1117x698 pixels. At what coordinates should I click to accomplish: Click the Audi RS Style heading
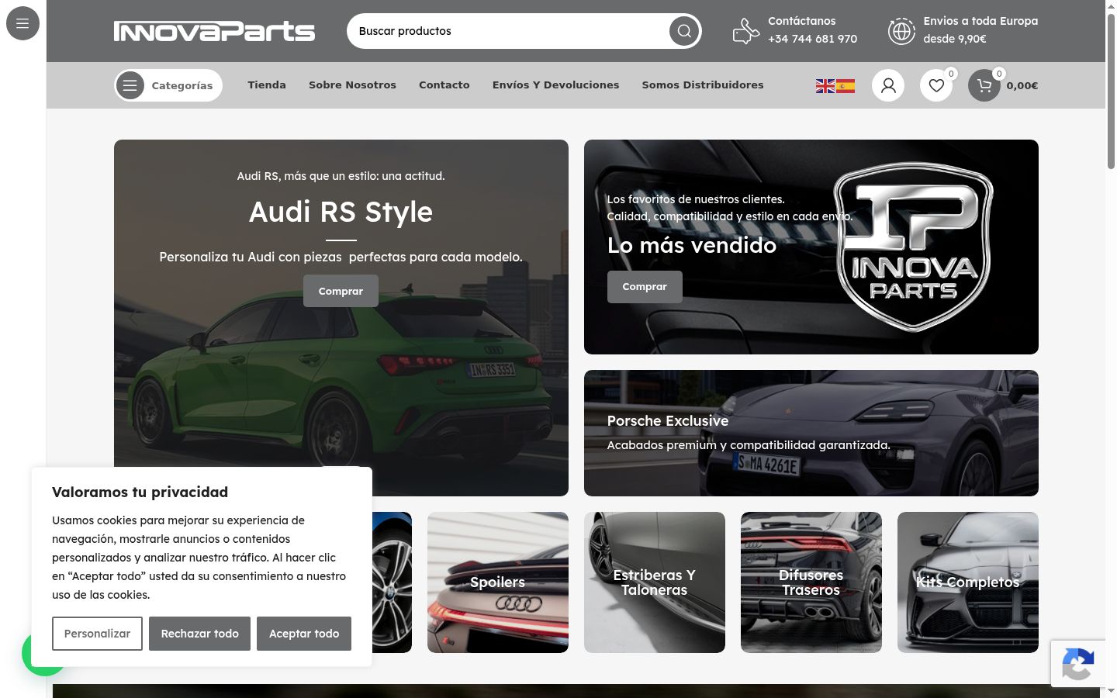[341, 212]
